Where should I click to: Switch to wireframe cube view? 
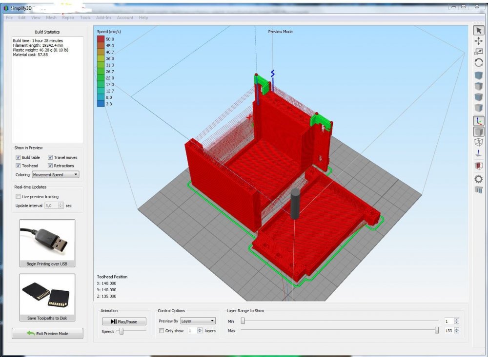[x=478, y=142]
